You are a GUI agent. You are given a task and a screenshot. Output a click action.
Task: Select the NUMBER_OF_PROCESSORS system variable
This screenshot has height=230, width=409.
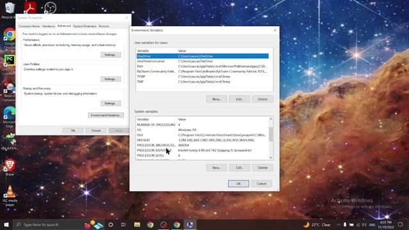point(203,125)
